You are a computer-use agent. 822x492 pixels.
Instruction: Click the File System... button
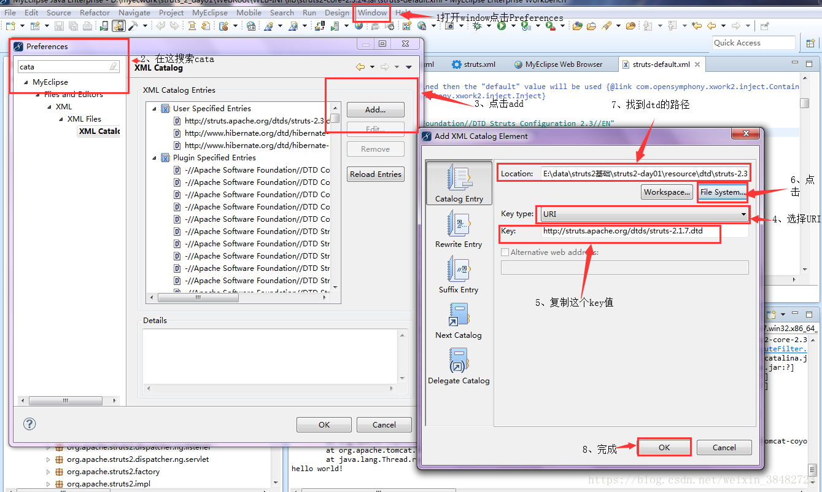[x=723, y=192]
